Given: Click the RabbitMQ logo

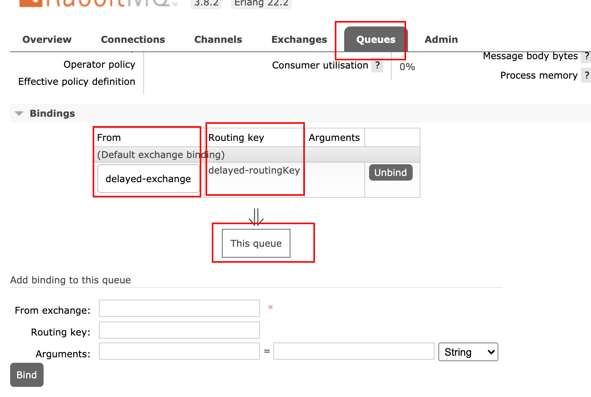Looking at the screenshot, I should 97,3.
